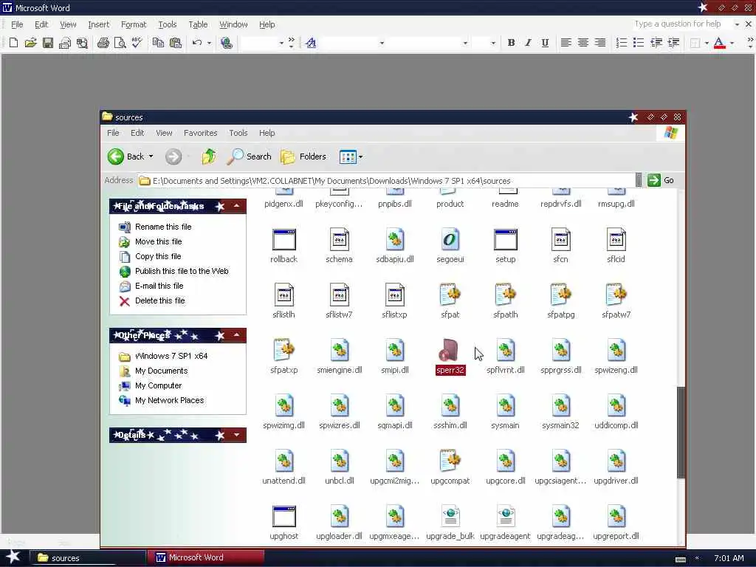Open Word's Table menu
The image size is (756, 567).
(x=198, y=24)
